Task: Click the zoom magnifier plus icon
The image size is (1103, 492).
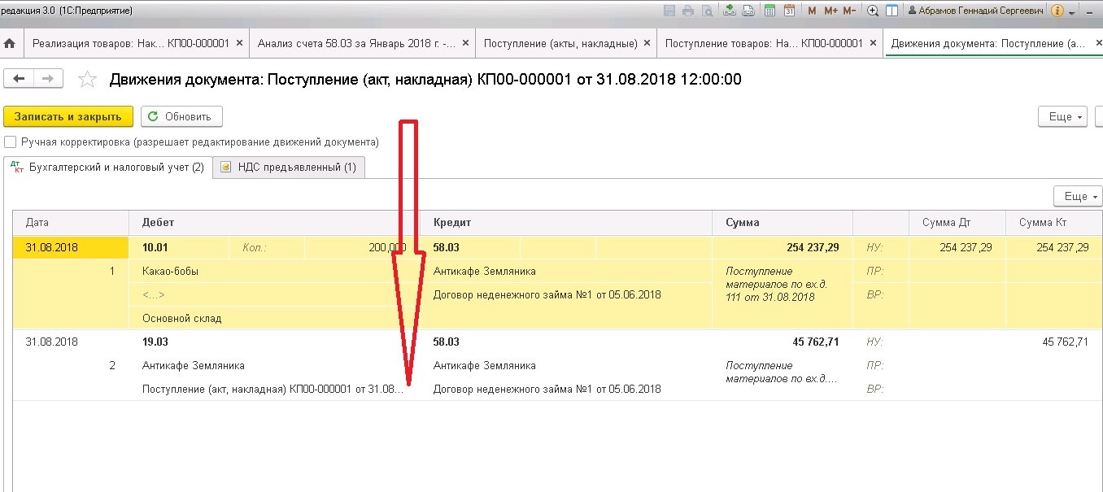Action: coord(873,11)
